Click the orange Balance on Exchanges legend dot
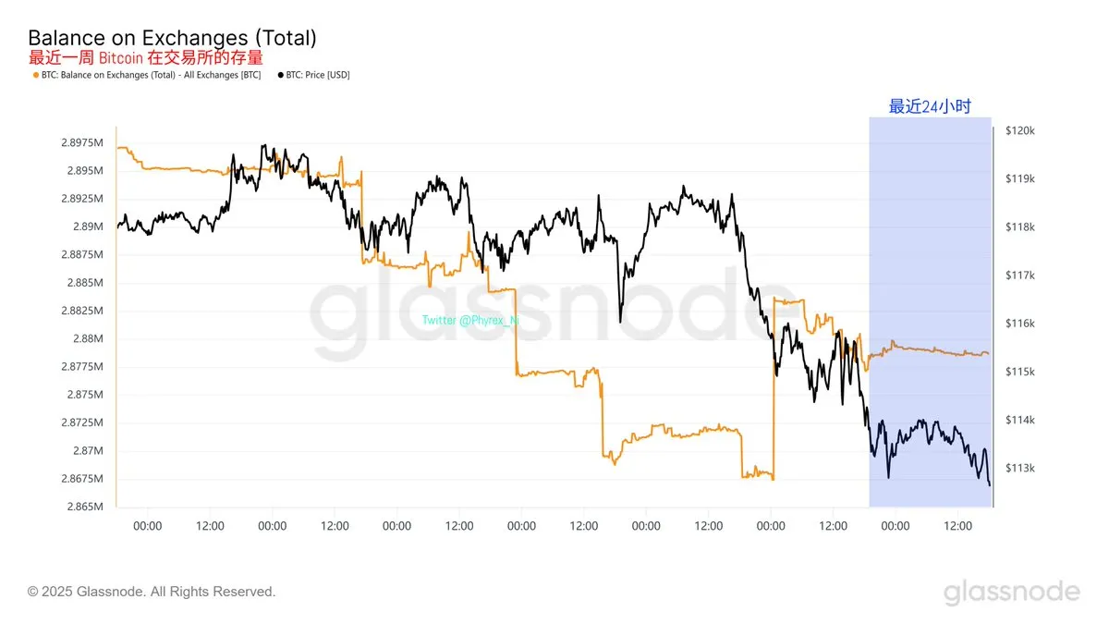Image resolution: width=1109 pixels, height=624 pixels. [x=35, y=76]
